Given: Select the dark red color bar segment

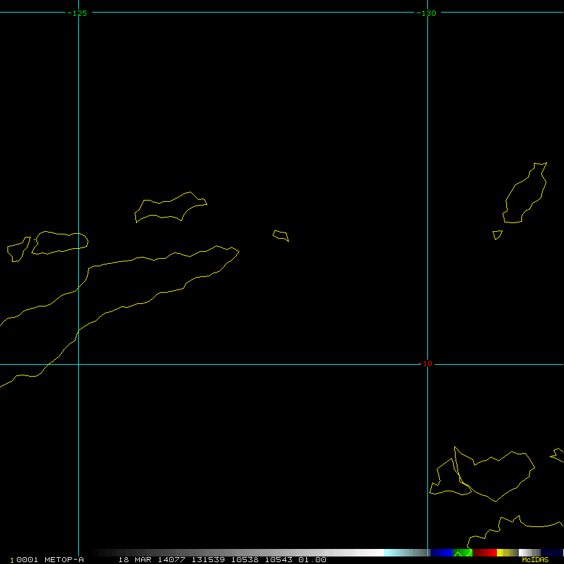Looking at the screenshot, I should click(484, 553).
